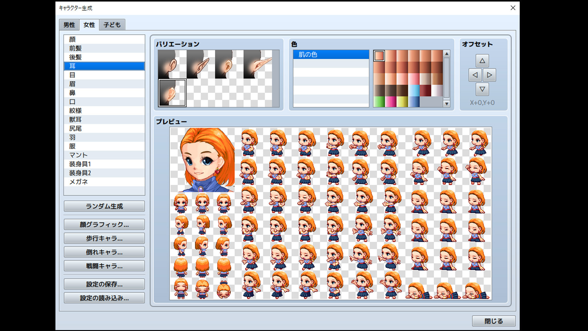Click the left offset arrow
This screenshot has width=588, height=331.
click(475, 75)
